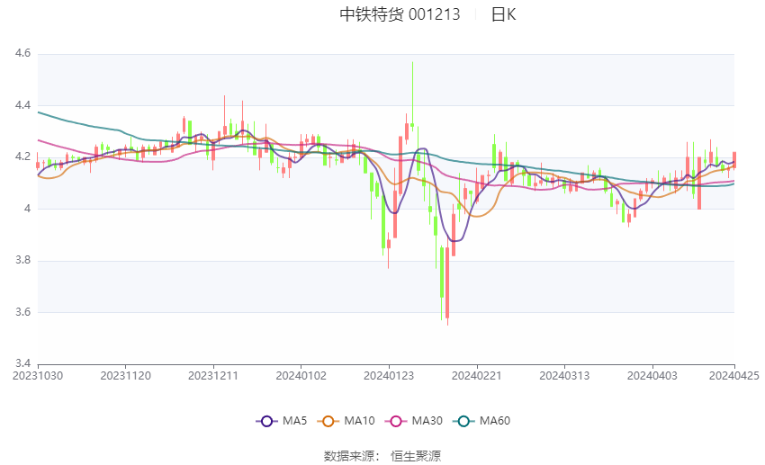Screen dimensions: 765x465
Task: Click the 3.8 price axis label
Action: click(x=22, y=260)
